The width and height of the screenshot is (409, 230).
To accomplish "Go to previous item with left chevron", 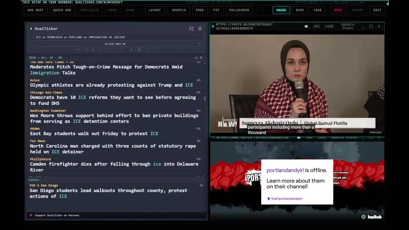I will pos(115,50).
